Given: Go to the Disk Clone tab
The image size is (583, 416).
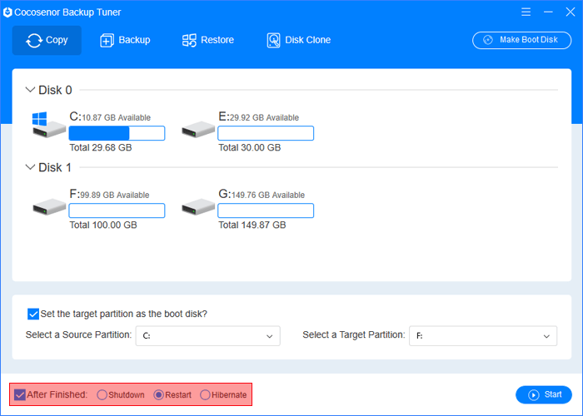Looking at the screenshot, I should click(x=298, y=40).
